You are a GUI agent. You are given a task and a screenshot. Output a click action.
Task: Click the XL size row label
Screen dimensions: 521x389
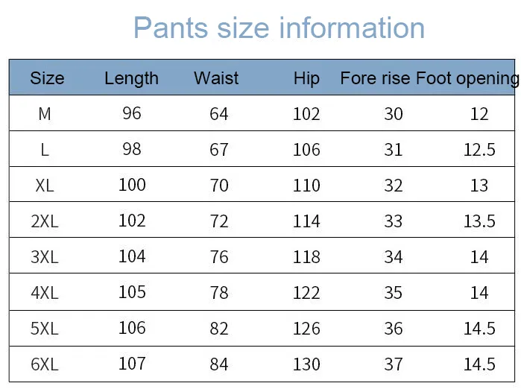click(45, 186)
